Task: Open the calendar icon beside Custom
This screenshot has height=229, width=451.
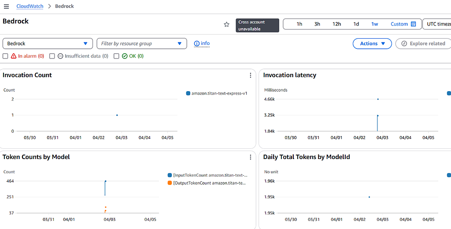Action: click(x=413, y=24)
